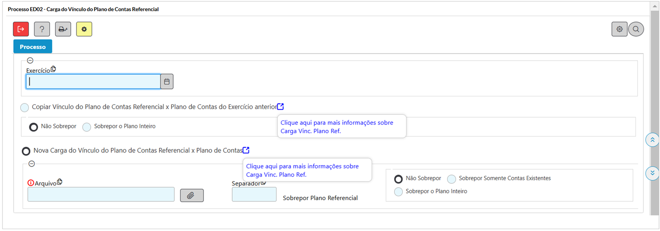Collapse the Exercício section with minus icon
Viewport: 660px width, 231px height.
tap(30, 60)
